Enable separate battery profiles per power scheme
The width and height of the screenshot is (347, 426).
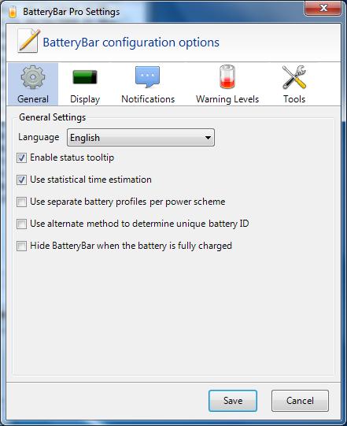point(21,202)
